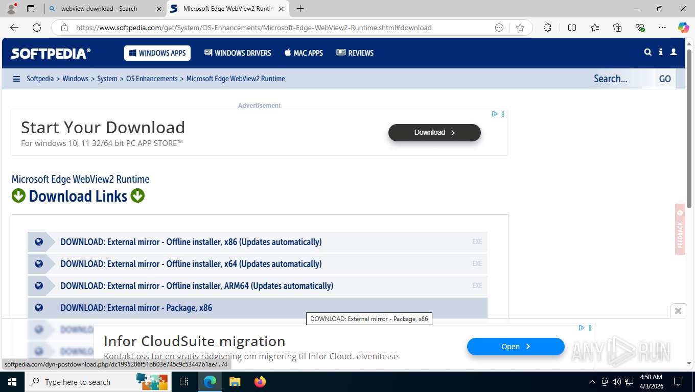
Task: Download Offline installer ARM64 mirror
Action: (258, 286)
